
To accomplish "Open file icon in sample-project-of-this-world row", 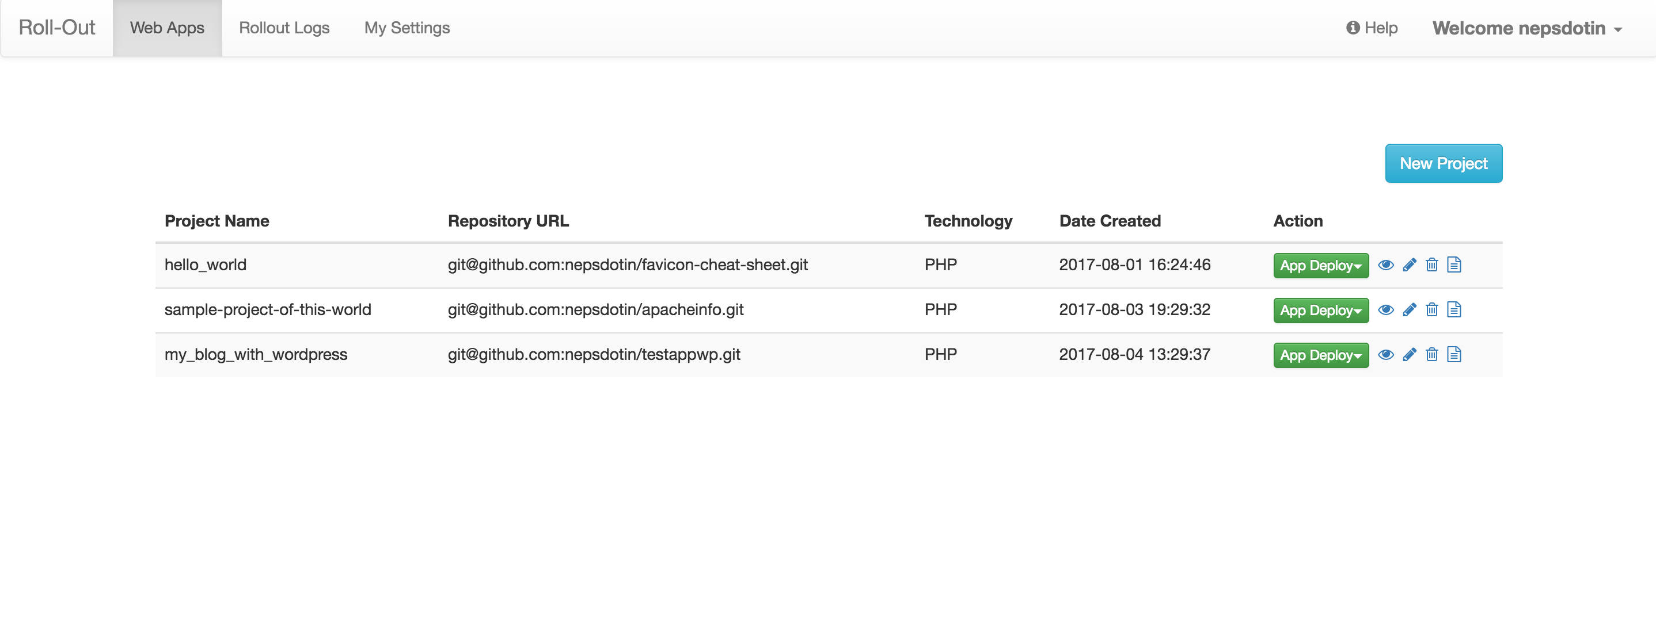I will pos(1454,310).
